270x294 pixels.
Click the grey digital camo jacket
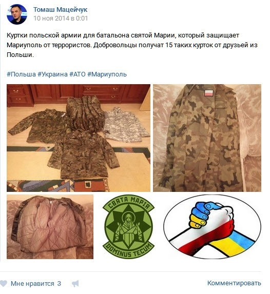(x=126, y=125)
